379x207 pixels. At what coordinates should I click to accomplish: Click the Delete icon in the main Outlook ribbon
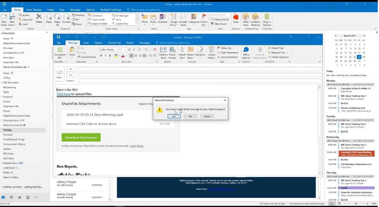tap(39, 18)
